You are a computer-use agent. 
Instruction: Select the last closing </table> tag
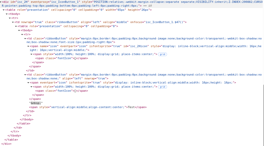click(11, 140)
